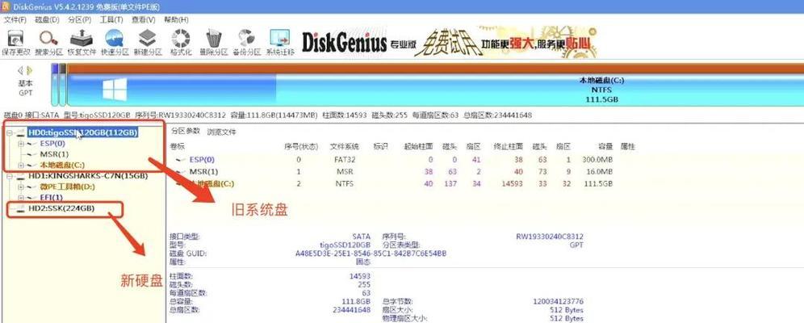The width and height of the screenshot is (804, 323).
Task: Go to previous disk with left arrow
Action: [x=20, y=70]
